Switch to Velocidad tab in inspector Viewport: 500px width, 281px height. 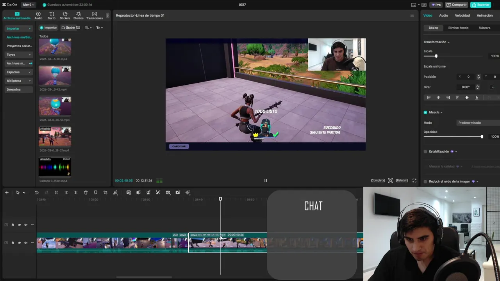pyautogui.click(x=462, y=16)
